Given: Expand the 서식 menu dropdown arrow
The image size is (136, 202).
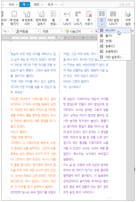Looking at the screenshot, I should point(17,5).
